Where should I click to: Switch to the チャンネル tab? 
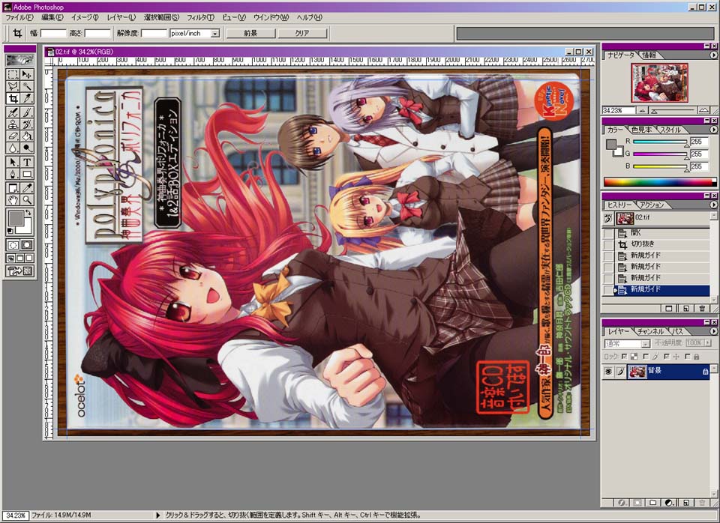pyautogui.click(x=650, y=330)
